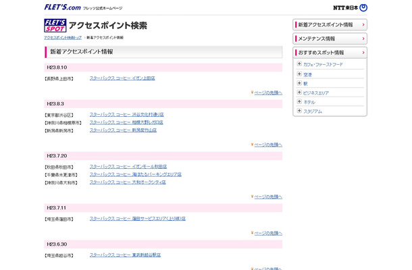
Task: Expand the 駅 plus icon
Action: tap(299, 83)
